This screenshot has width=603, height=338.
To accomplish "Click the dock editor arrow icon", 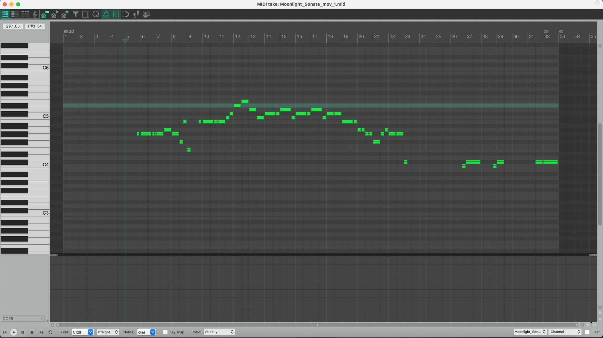I will 146,14.
